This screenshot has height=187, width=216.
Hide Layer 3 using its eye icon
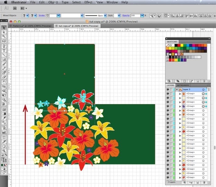pos(168,90)
